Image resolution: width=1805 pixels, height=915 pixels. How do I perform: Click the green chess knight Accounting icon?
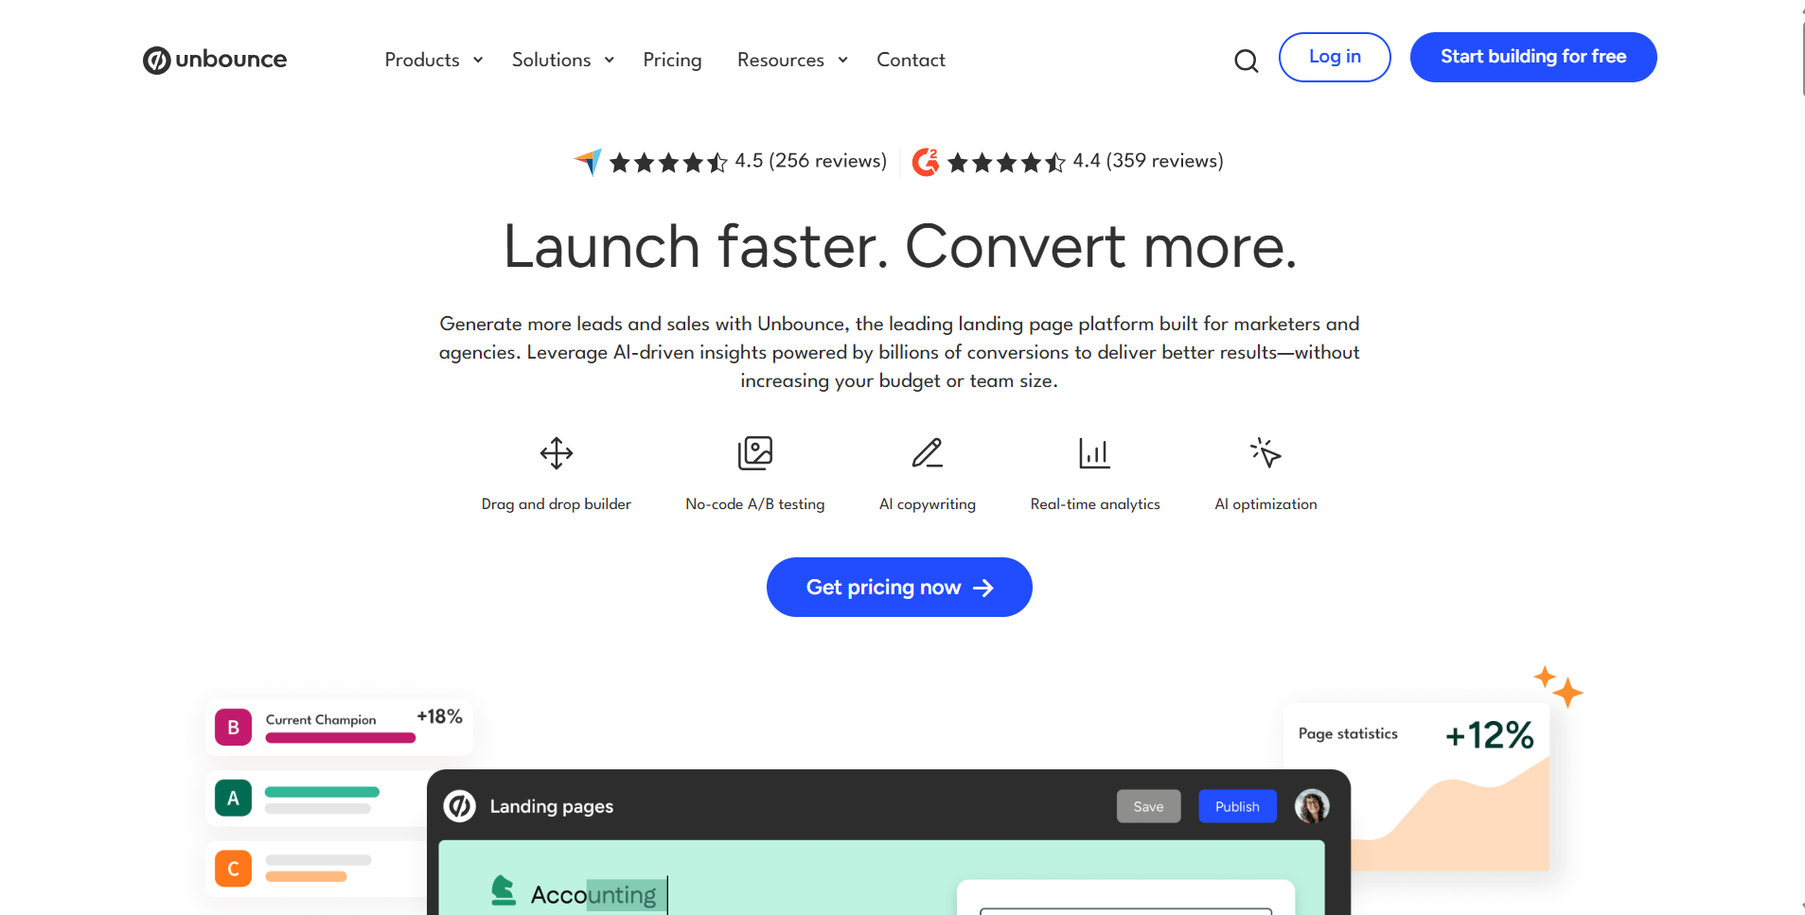tap(504, 890)
